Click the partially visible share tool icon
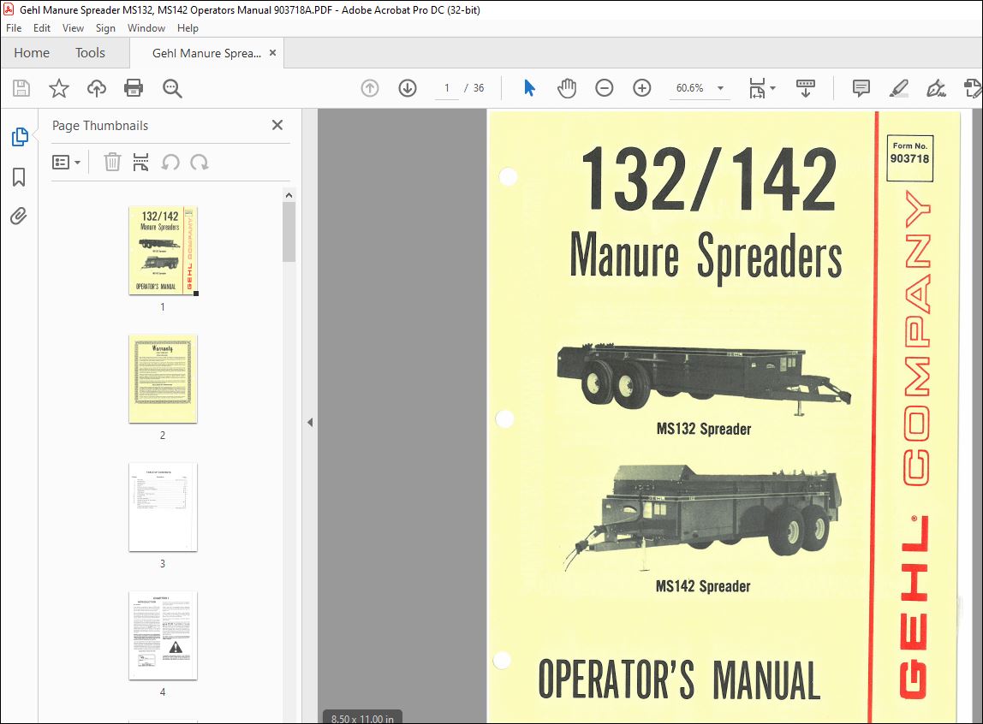Image resolution: width=983 pixels, height=724 pixels. (973, 88)
